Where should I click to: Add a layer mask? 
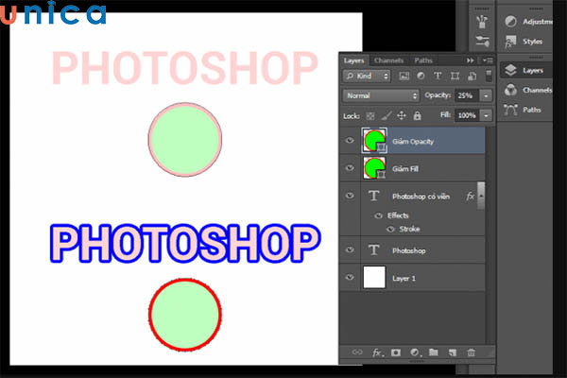tap(396, 352)
